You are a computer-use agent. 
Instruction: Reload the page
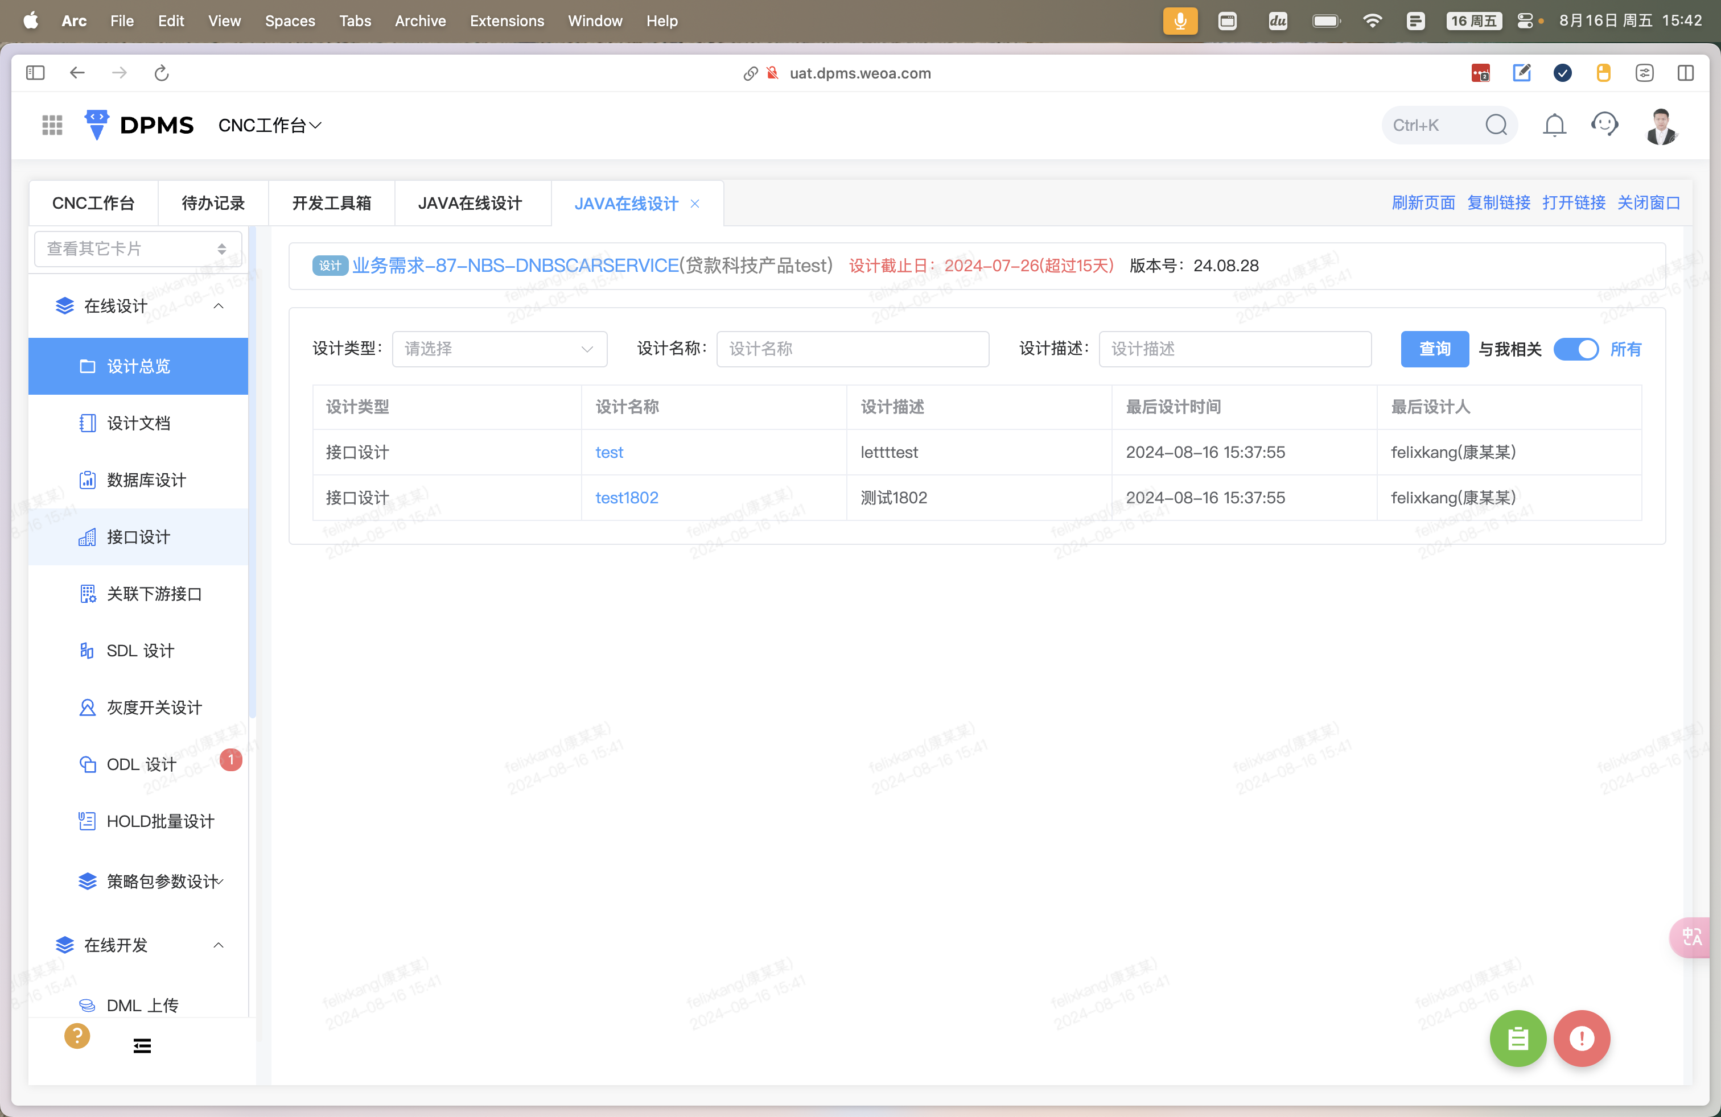tap(161, 73)
